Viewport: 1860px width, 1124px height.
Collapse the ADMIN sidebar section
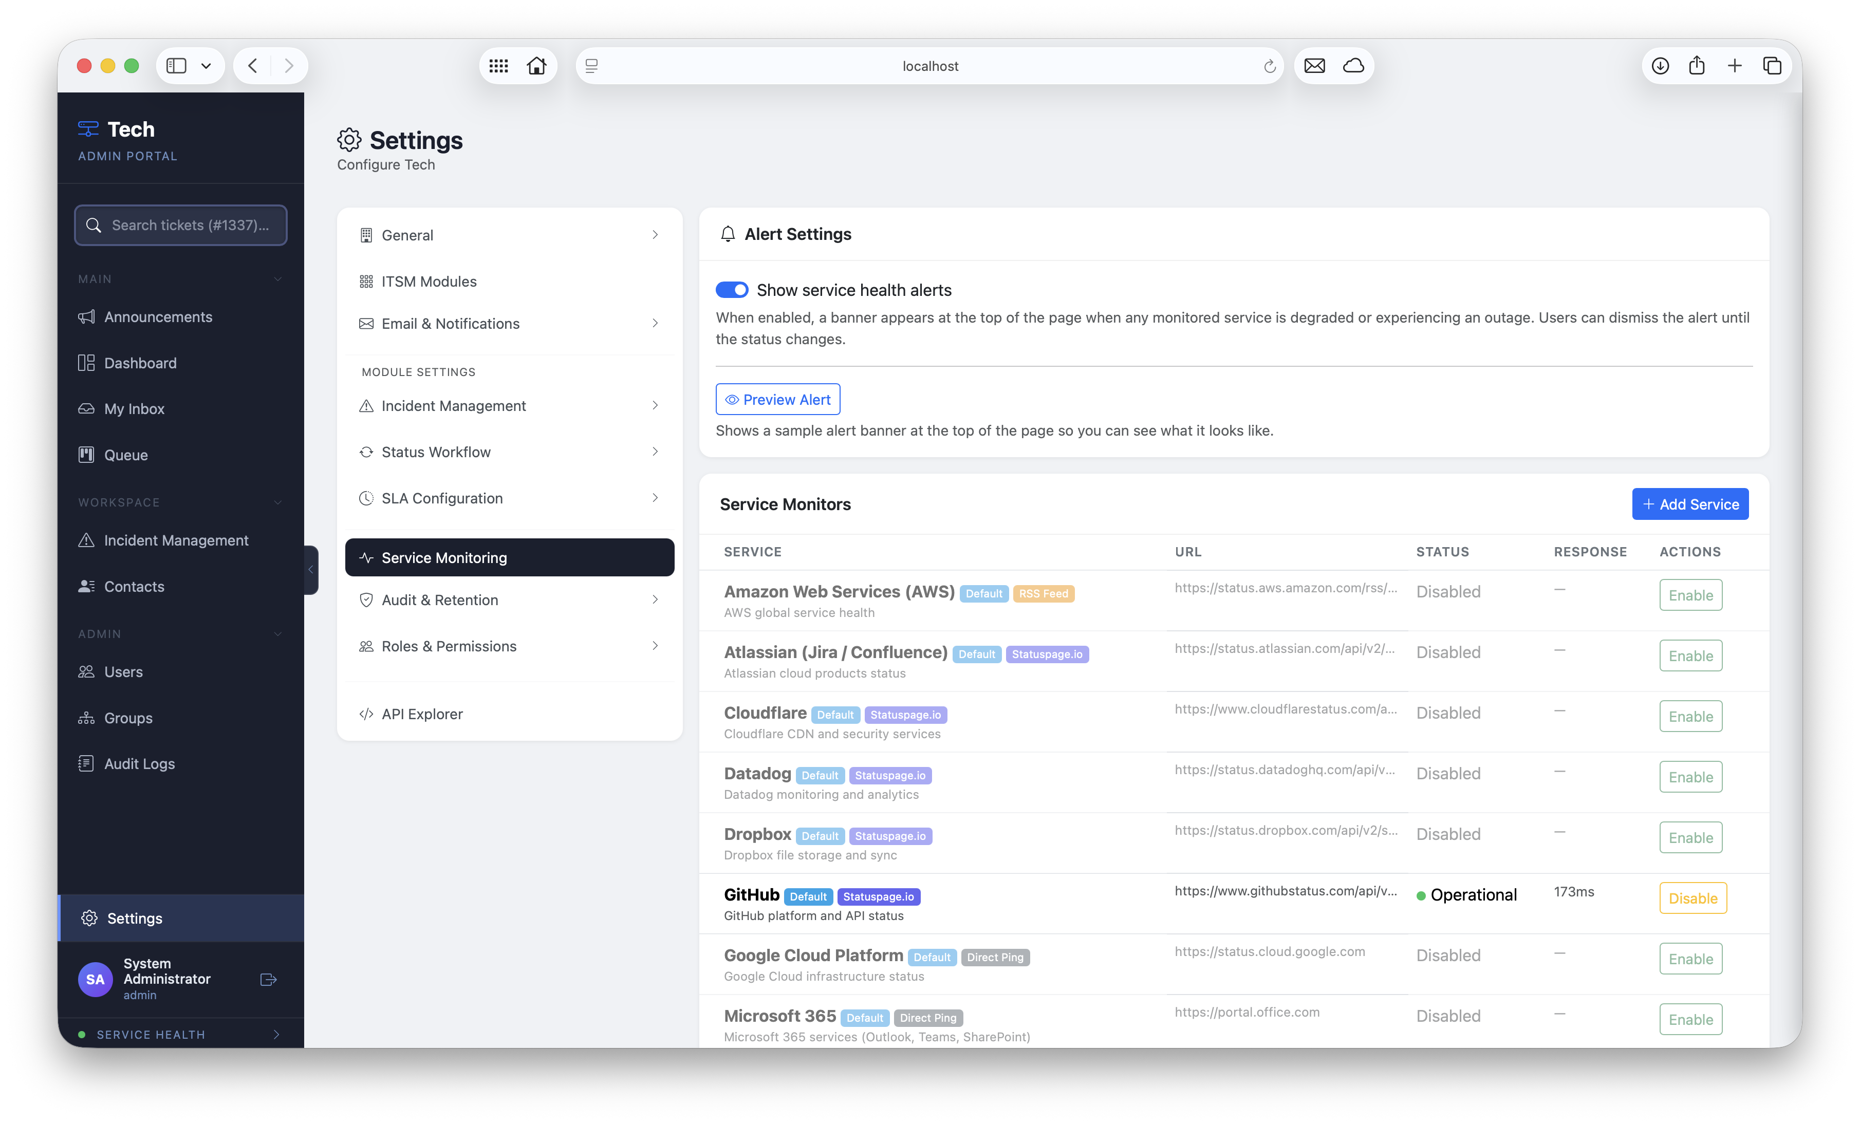point(278,634)
